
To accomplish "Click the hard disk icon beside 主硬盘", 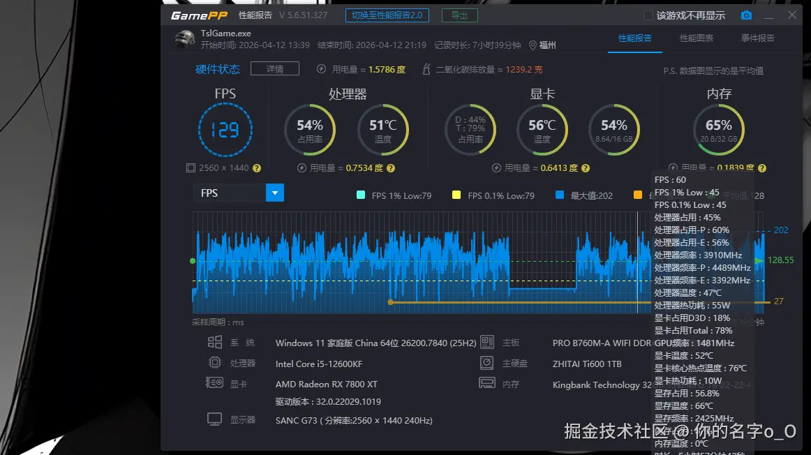I will (x=487, y=363).
